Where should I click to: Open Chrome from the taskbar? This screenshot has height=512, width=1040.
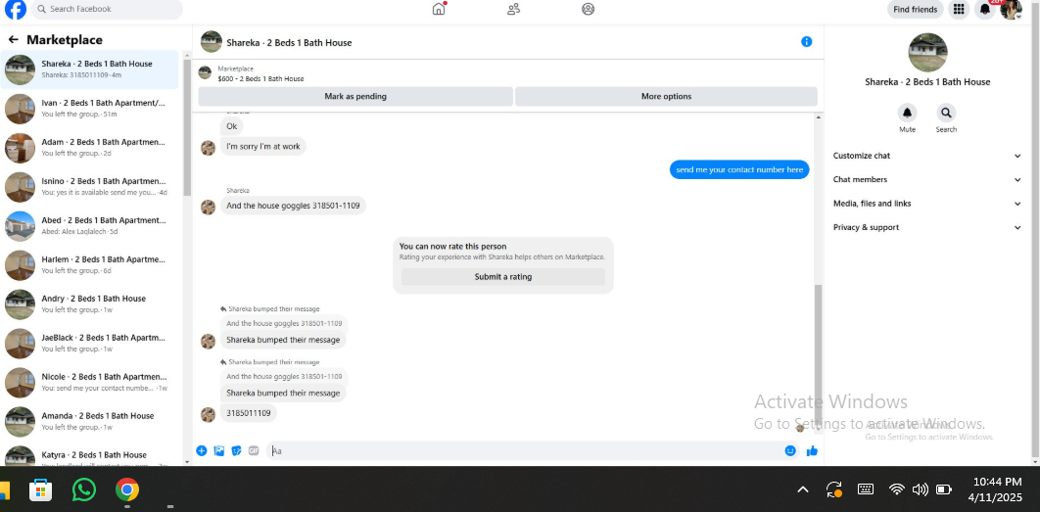pos(127,490)
